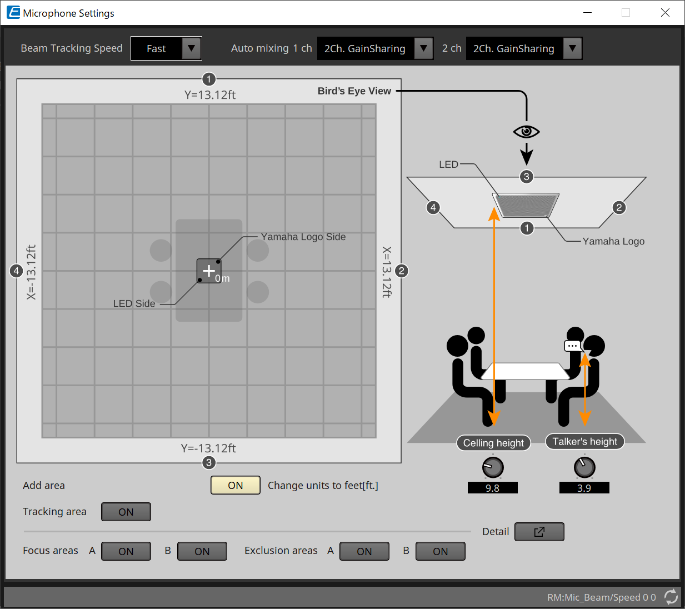Toggle Change units to feet ON button
This screenshot has width=685, height=609.
click(x=235, y=485)
